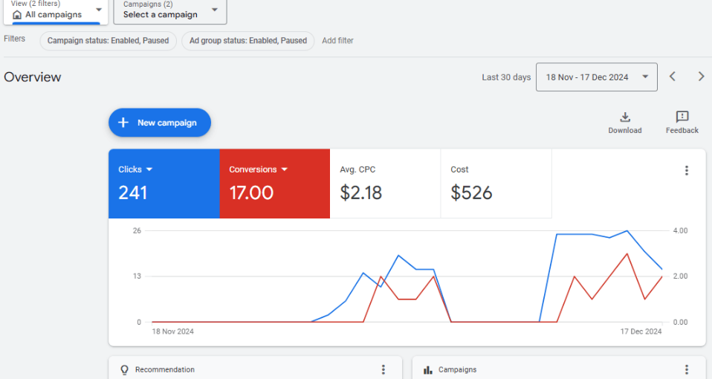Image resolution: width=712 pixels, height=379 pixels.
Task: Click the Last 30 days label
Action: click(x=506, y=77)
